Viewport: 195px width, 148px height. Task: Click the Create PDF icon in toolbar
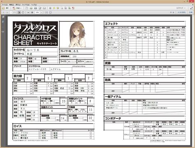pos(14,8)
